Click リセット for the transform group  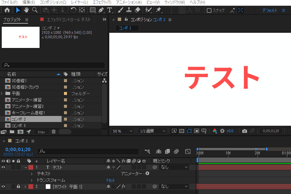[110, 180]
